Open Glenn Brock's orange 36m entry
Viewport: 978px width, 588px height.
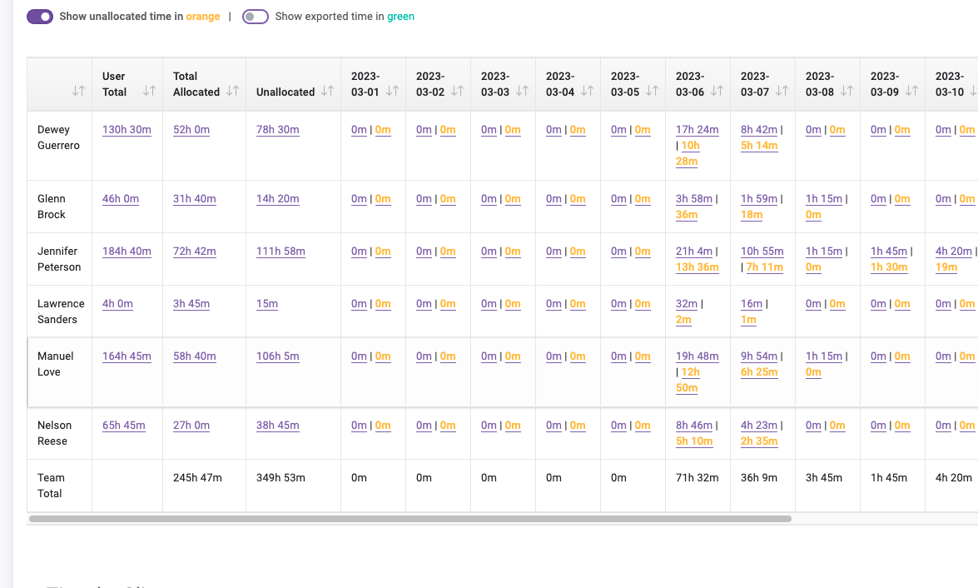[686, 215]
